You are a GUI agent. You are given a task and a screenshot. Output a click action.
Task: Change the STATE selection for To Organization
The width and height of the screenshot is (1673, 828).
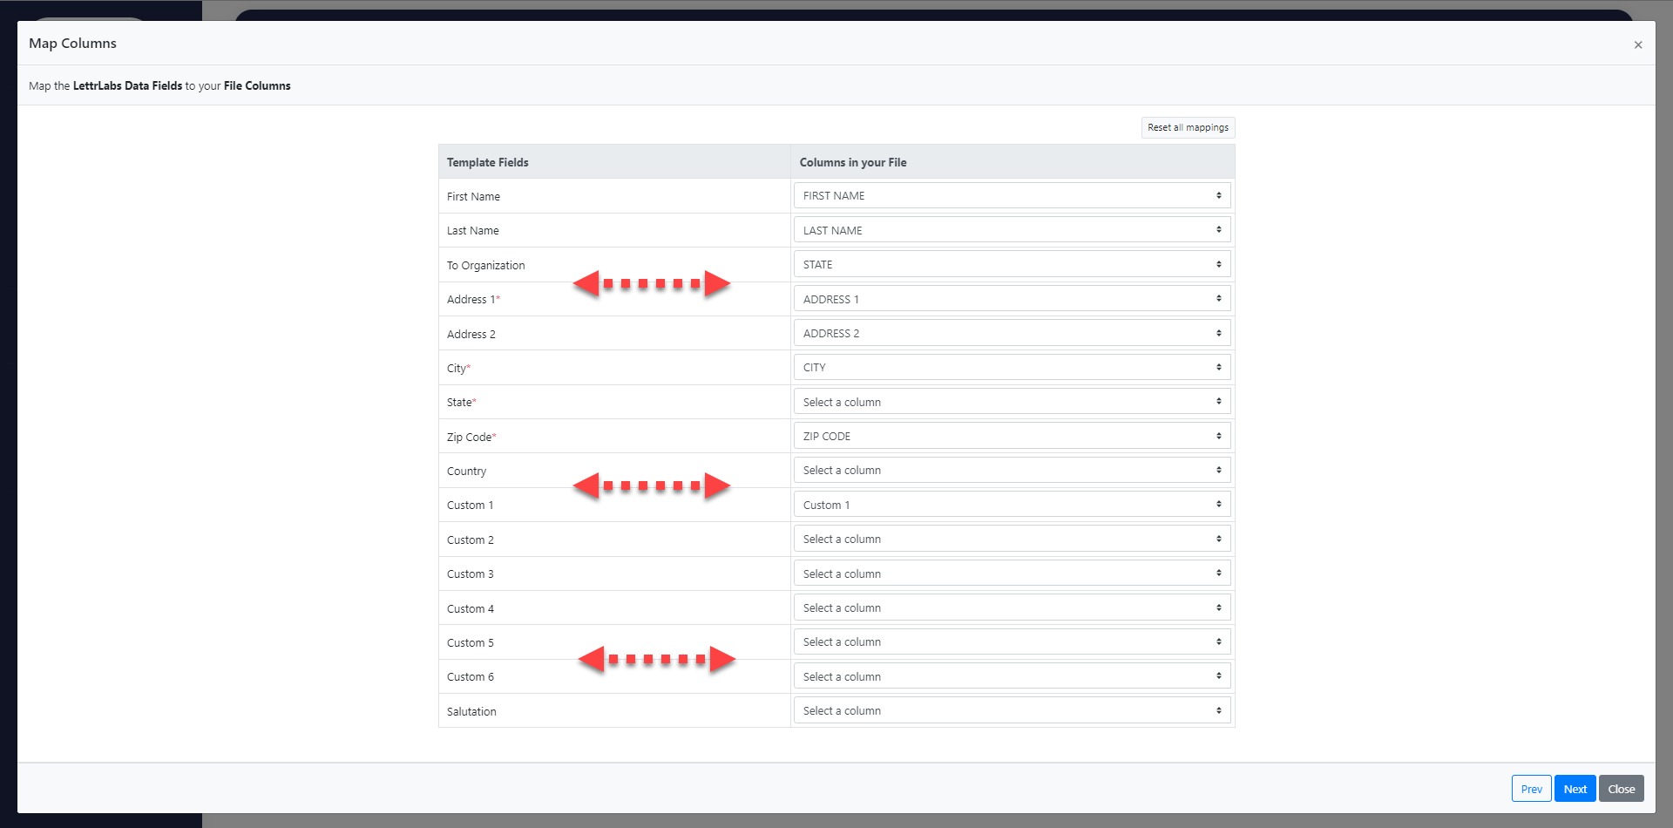click(x=1011, y=264)
